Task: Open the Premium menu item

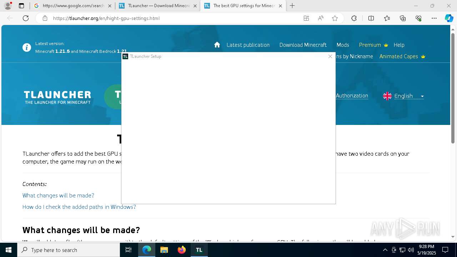Action: 373,45
